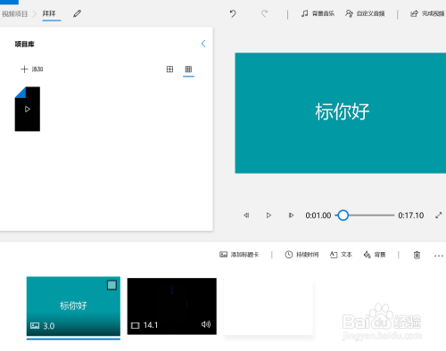Toggle checkbox on the title card clip
The width and height of the screenshot is (446, 351).
click(111, 285)
